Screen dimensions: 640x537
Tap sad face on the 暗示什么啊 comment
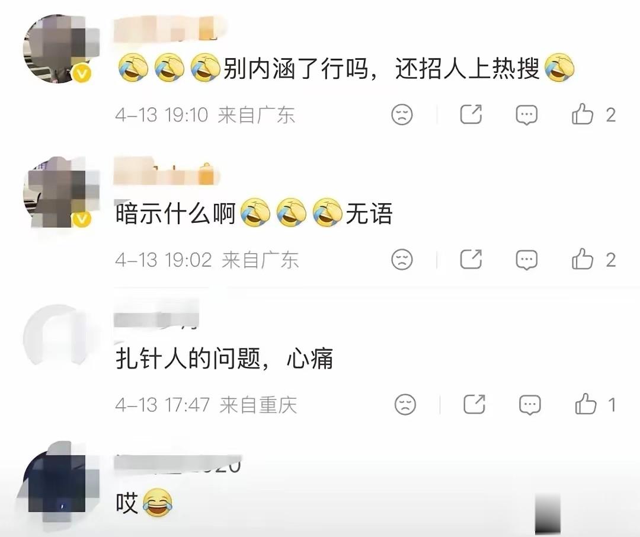(402, 259)
